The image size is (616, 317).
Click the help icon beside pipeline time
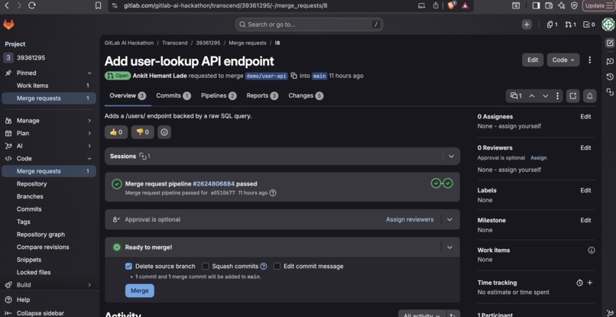(273, 192)
